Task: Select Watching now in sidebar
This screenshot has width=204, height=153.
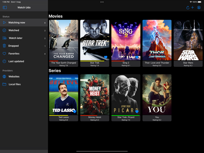Action: click(24, 23)
